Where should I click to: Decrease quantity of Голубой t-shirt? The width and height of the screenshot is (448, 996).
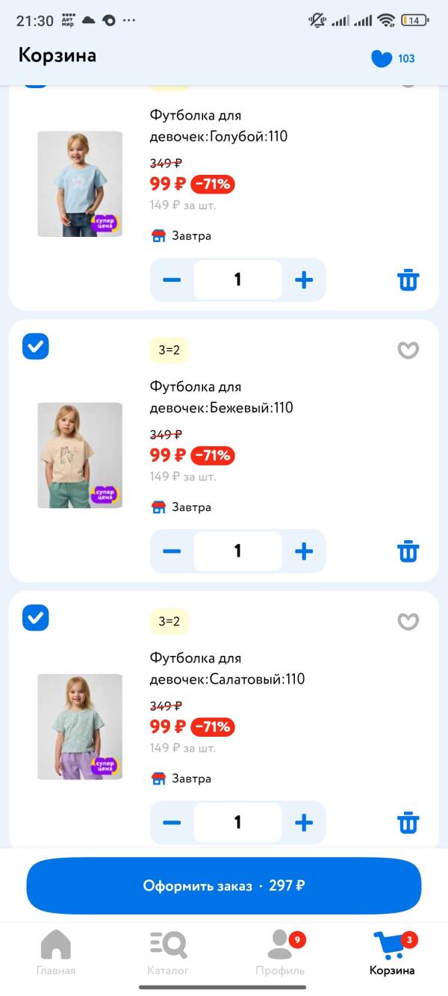pyautogui.click(x=172, y=280)
